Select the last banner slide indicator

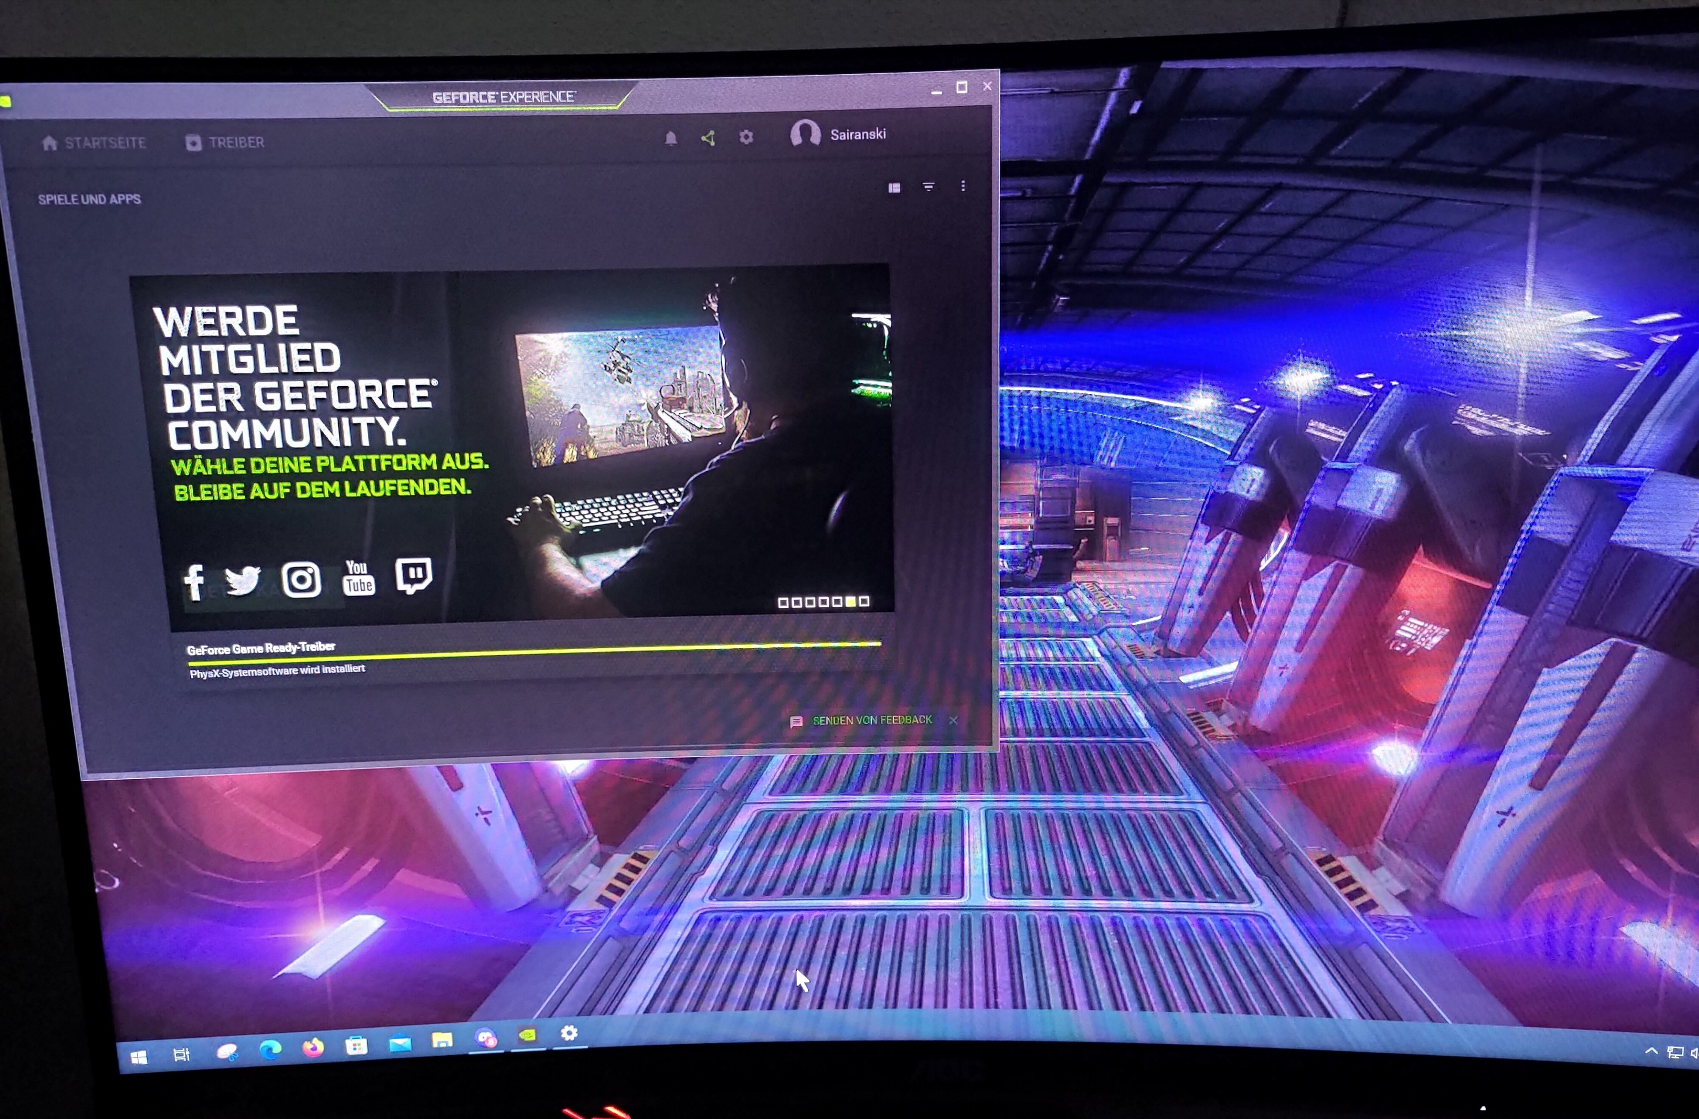pos(865,601)
